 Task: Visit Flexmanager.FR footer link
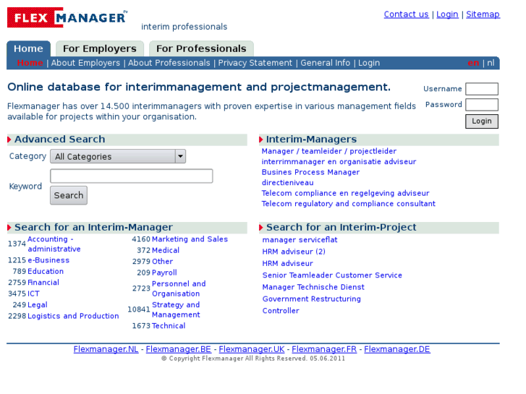(324, 349)
